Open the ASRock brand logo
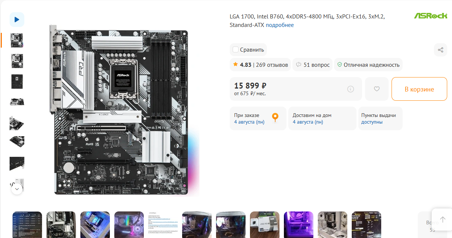Screen dimensions: 452x238 click(431, 16)
